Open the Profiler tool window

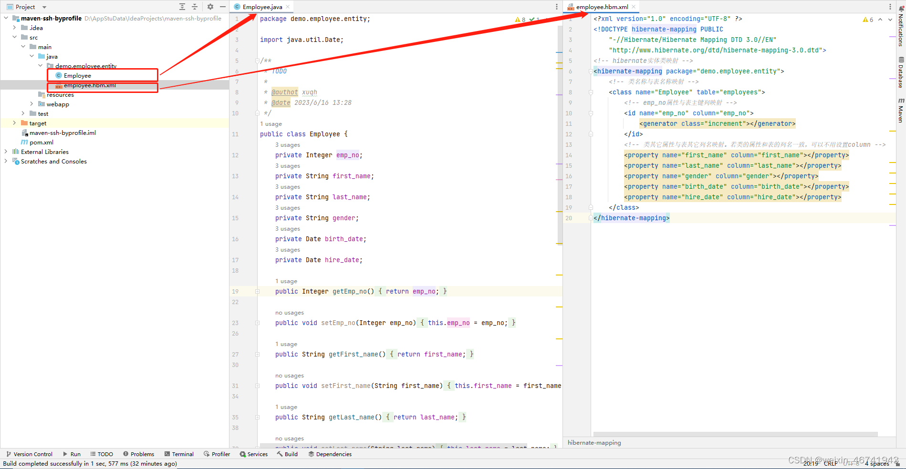coord(217,454)
